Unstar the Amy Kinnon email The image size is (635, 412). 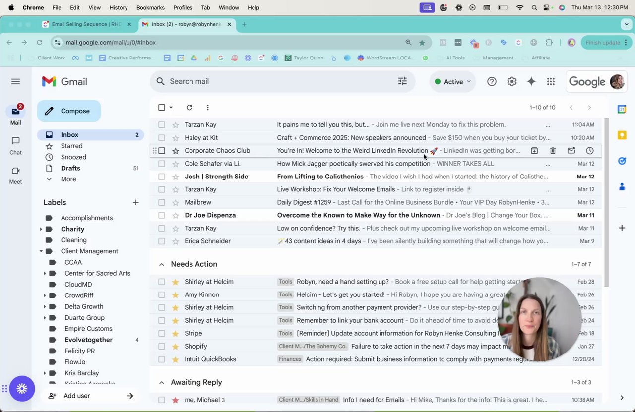(x=175, y=294)
